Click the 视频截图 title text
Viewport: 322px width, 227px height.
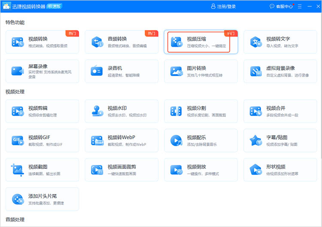pos(38,167)
